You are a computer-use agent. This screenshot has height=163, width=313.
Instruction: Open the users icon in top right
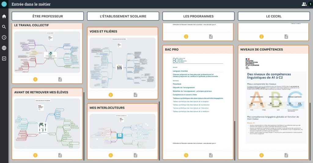(x=304, y=4)
